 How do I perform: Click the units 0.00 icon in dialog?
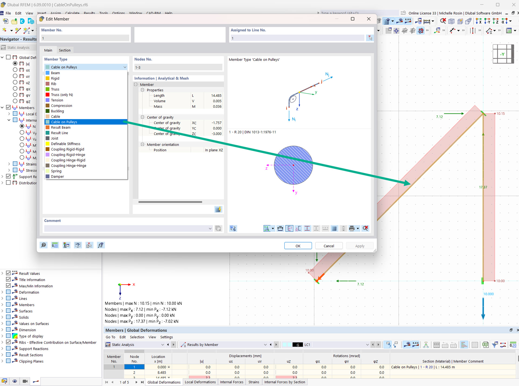click(55, 245)
